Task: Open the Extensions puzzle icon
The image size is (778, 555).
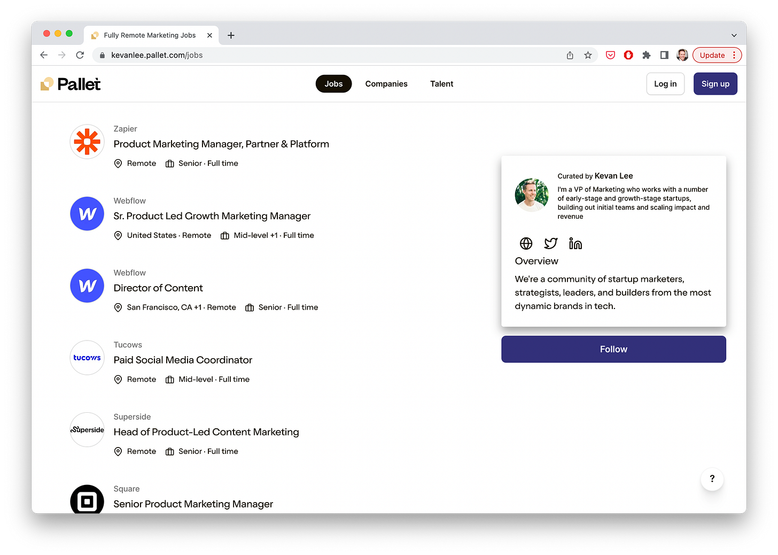Action: pos(647,55)
